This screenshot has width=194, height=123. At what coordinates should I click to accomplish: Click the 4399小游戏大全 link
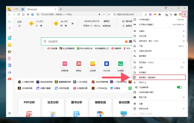pyautogui.click(x=85, y=48)
